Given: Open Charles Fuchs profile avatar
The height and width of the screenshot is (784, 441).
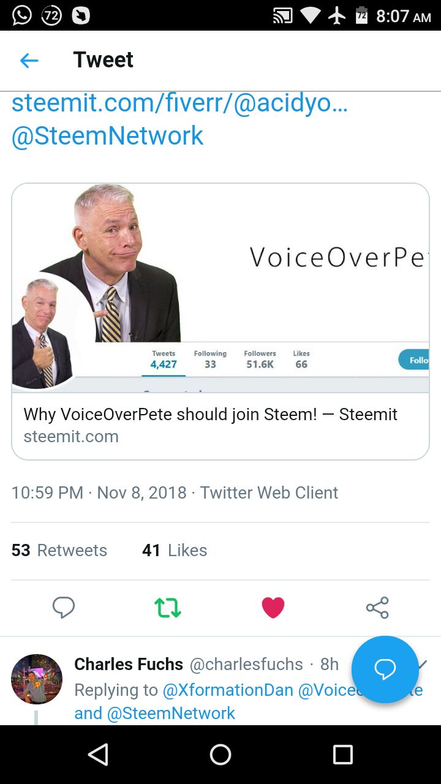Looking at the screenshot, I should click(37, 679).
